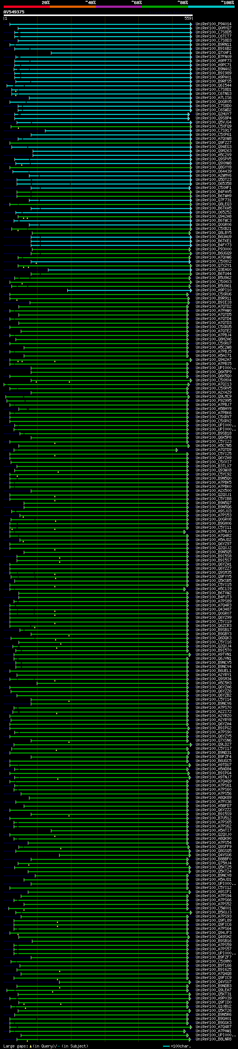Click the red 20% identity legend bar
Image resolution: width=238 pixels, height=1049 pixels.
pyautogui.click(x=27, y=7)
